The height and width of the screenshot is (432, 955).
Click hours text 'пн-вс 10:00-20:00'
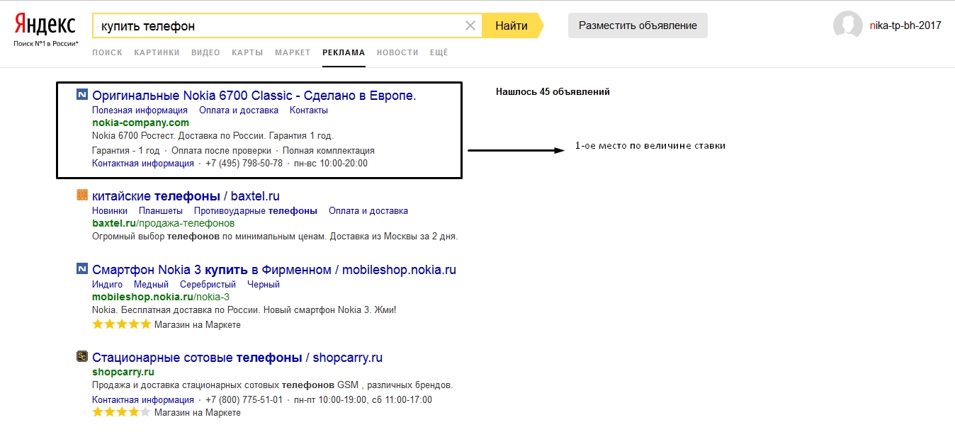coord(331,163)
